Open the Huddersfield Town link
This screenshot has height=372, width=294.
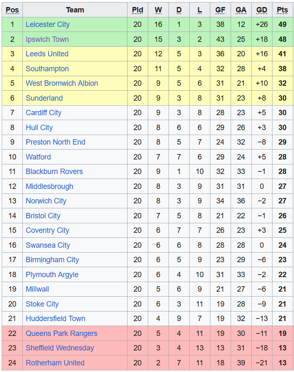[55, 319]
